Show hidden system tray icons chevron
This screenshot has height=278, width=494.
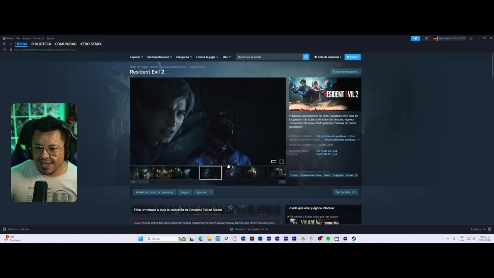(448, 239)
